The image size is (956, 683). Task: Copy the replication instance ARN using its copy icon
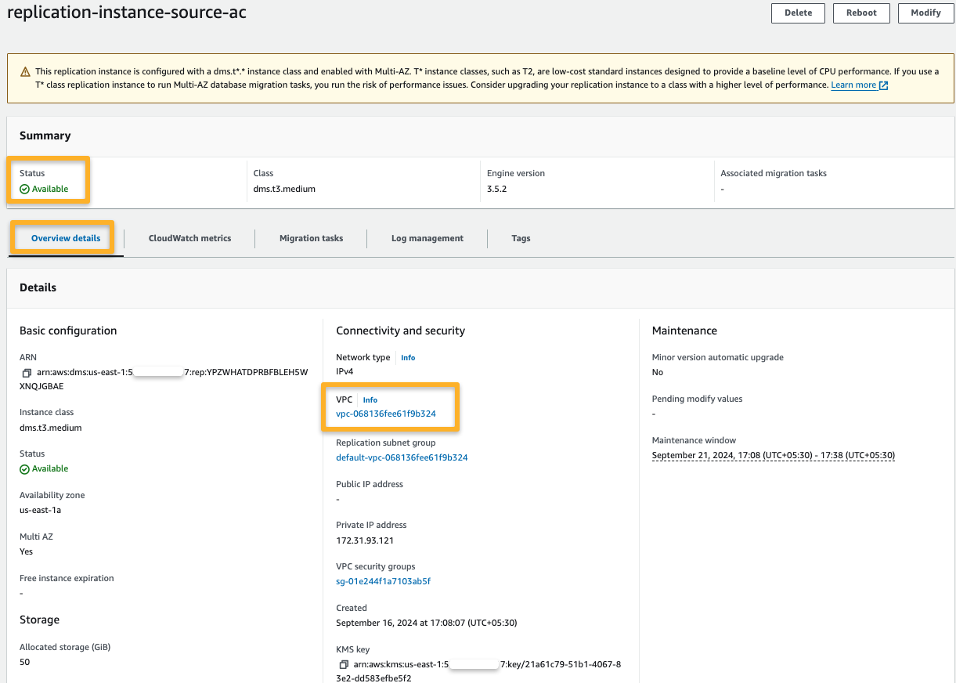pyautogui.click(x=27, y=374)
